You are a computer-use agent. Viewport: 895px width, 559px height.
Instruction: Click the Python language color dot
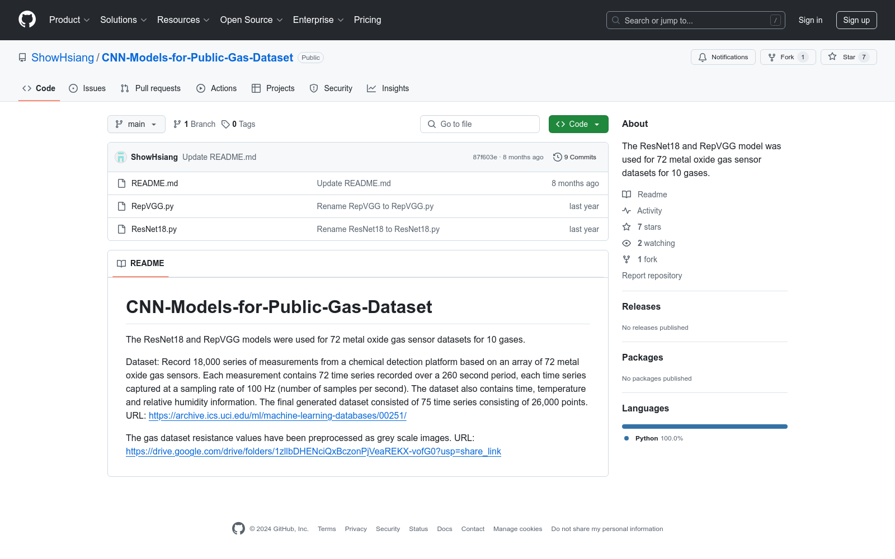[626, 438]
